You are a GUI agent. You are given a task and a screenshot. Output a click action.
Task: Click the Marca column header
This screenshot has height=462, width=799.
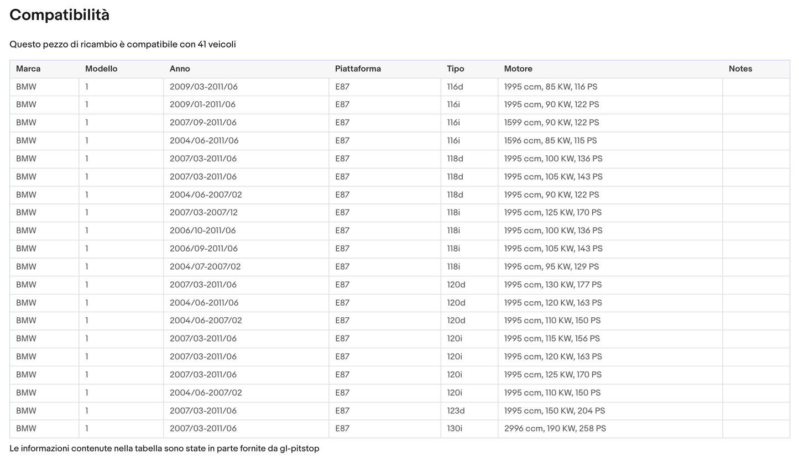28,69
